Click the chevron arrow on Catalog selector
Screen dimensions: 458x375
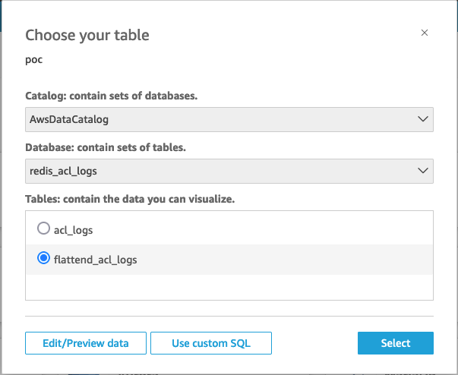423,119
